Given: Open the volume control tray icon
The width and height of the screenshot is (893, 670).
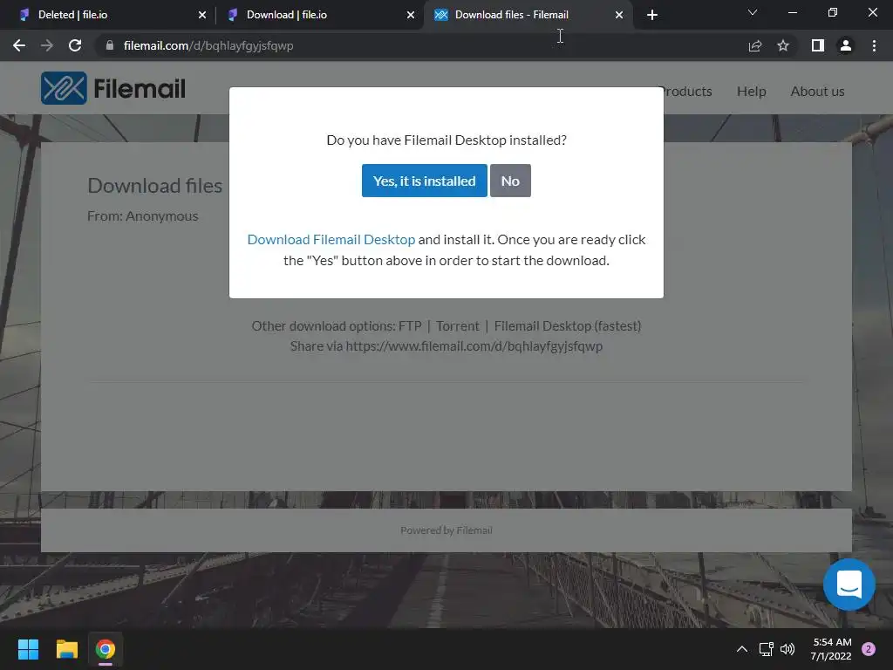Looking at the screenshot, I should [787, 649].
